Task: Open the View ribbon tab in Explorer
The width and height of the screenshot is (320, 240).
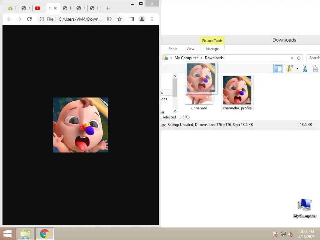Action: coord(190,49)
